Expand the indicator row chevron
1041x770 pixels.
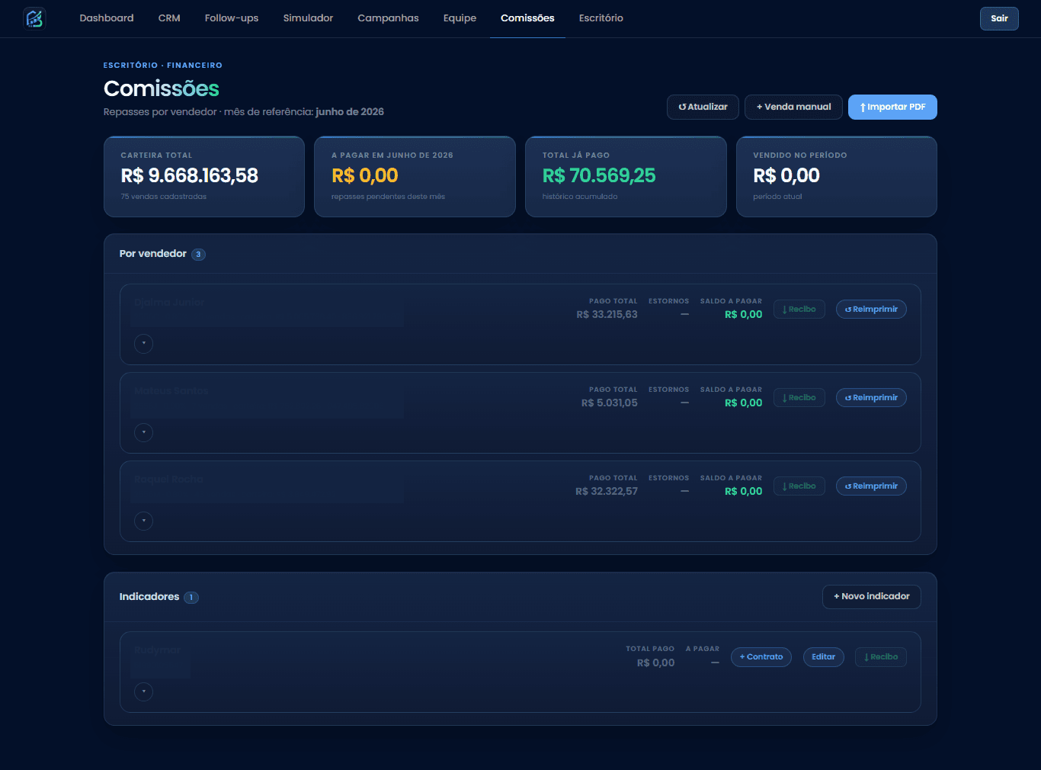click(143, 691)
